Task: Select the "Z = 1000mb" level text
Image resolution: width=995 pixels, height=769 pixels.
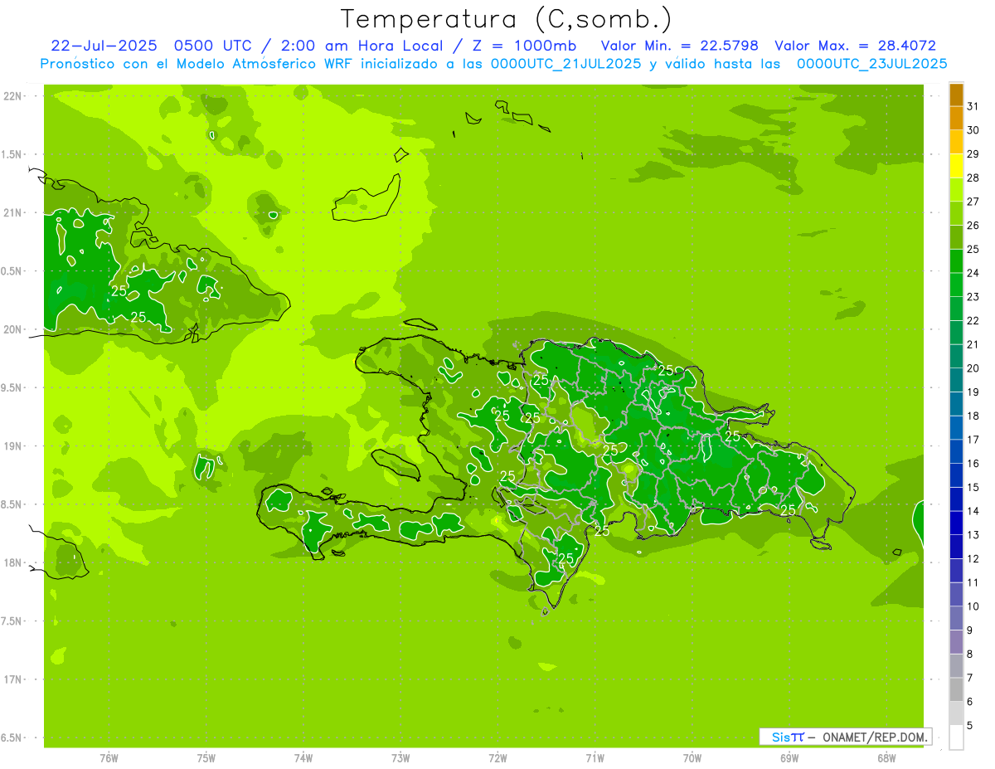Action: tap(524, 46)
